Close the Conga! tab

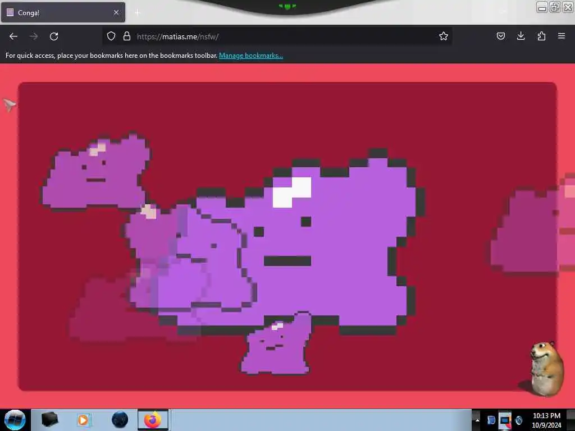click(116, 12)
